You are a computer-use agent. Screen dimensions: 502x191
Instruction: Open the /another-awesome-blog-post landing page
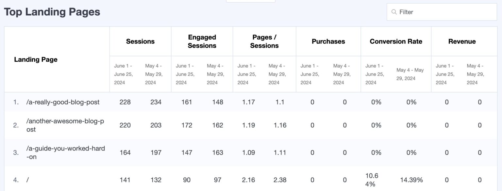(x=64, y=125)
